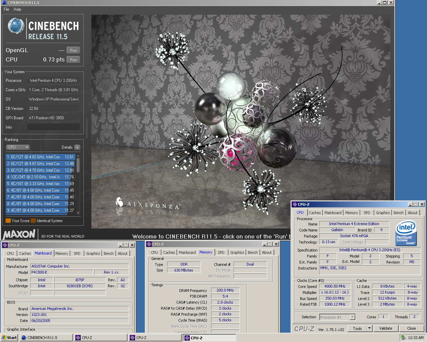Select ranking row 4. 12C/24T @ 2.10 GHz
The height and width of the screenshot is (342, 427).
[x=41, y=177]
